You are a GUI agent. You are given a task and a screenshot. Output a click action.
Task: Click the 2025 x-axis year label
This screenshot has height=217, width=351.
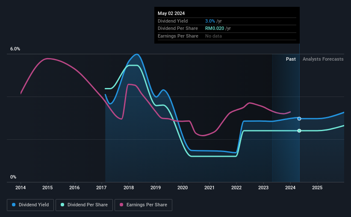(x=317, y=188)
